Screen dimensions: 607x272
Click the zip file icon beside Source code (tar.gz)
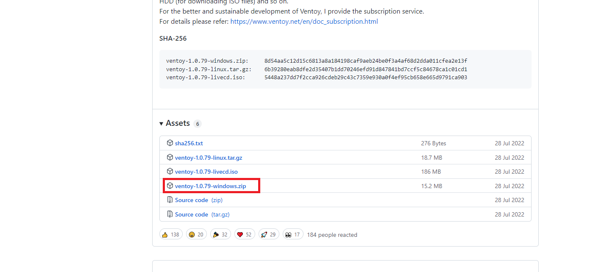point(170,214)
